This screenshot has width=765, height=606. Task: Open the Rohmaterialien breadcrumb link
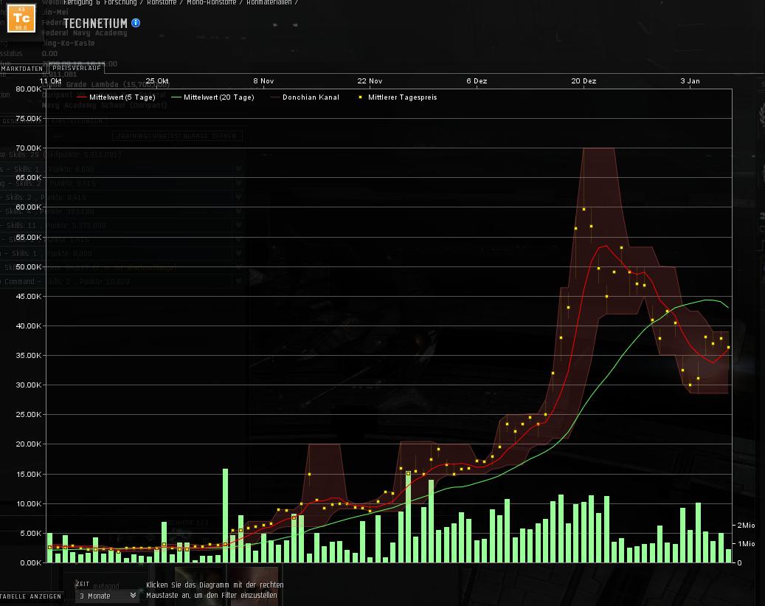pos(269,2)
